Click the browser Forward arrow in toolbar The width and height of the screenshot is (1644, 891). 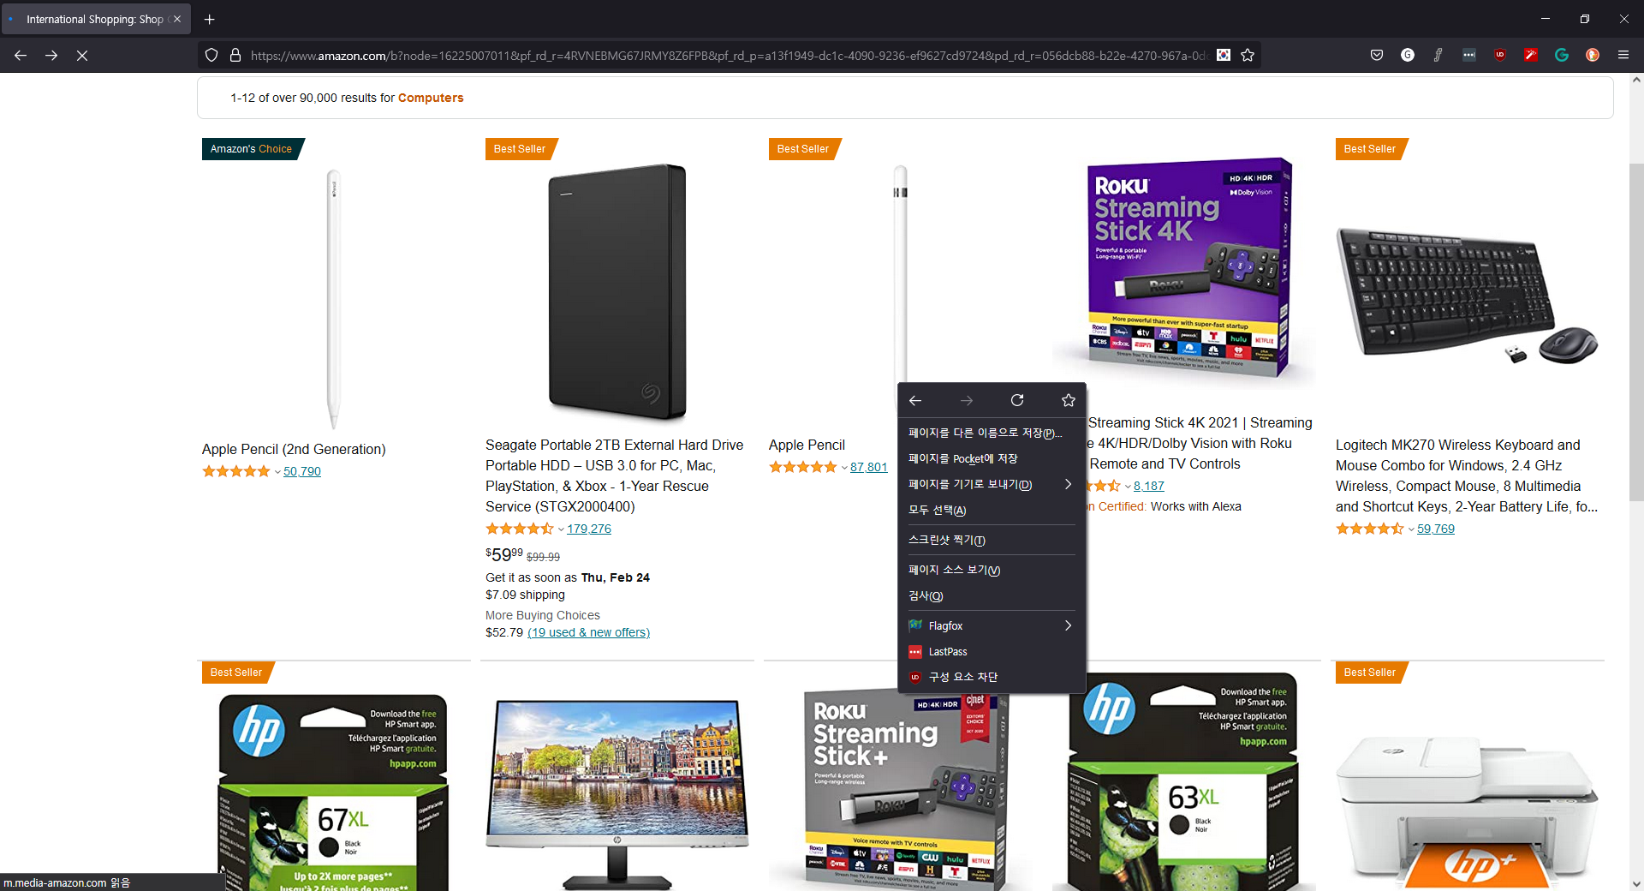pos(51,55)
